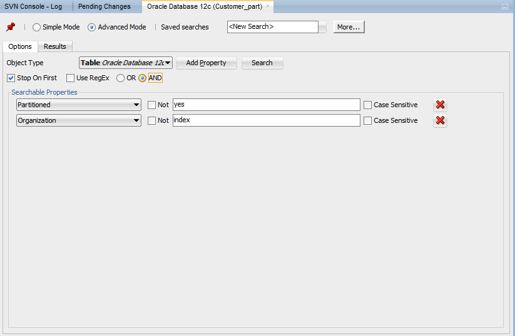Expand the Partitioned property dropdown
Screen dimensions: 515x336
click(x=136, y=105)
